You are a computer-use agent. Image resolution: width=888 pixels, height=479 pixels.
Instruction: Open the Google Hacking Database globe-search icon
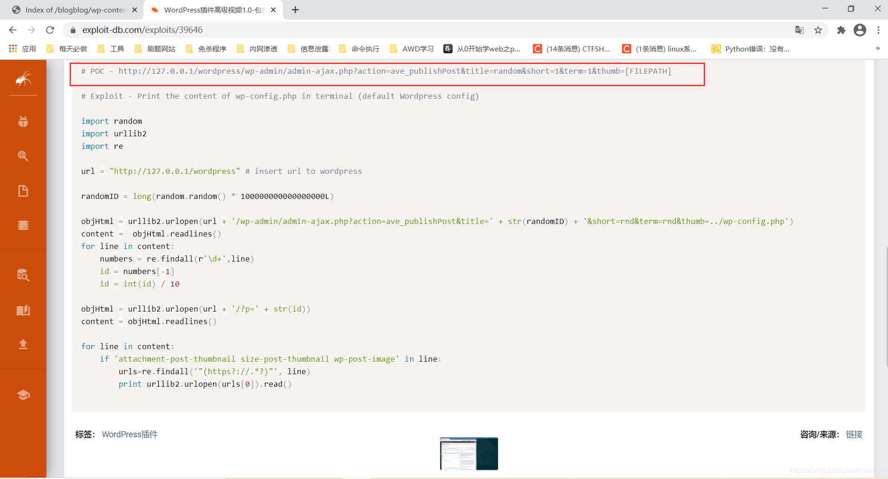pos(23,156)
